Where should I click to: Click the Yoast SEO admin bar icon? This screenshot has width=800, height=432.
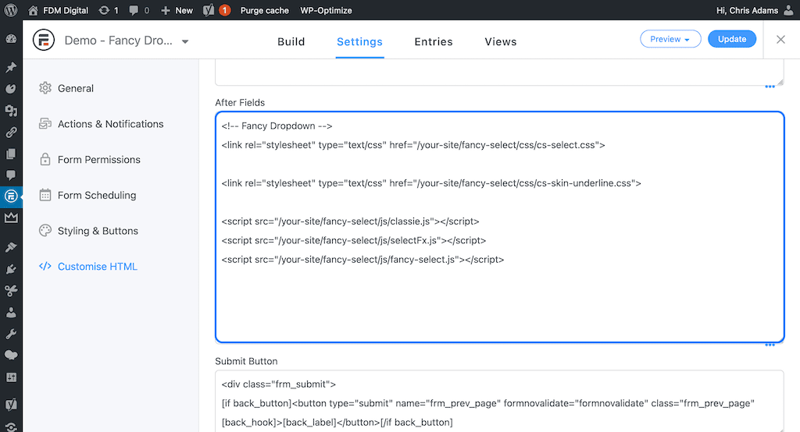coord(209,10)
